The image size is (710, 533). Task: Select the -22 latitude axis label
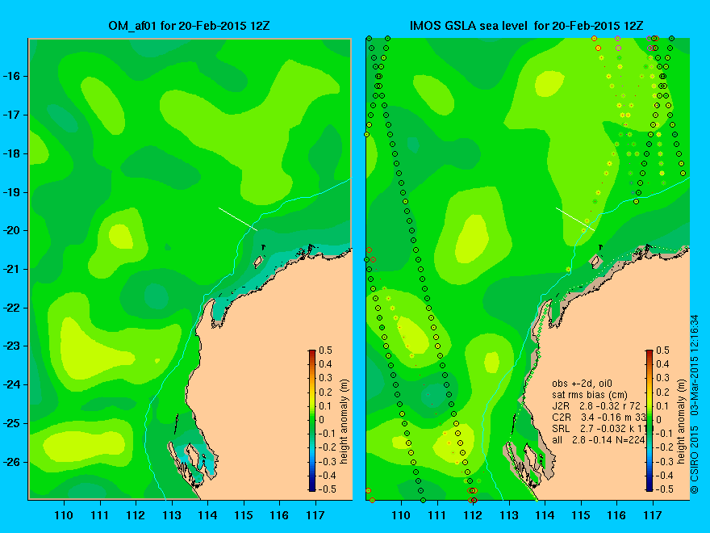pos(10,308)
